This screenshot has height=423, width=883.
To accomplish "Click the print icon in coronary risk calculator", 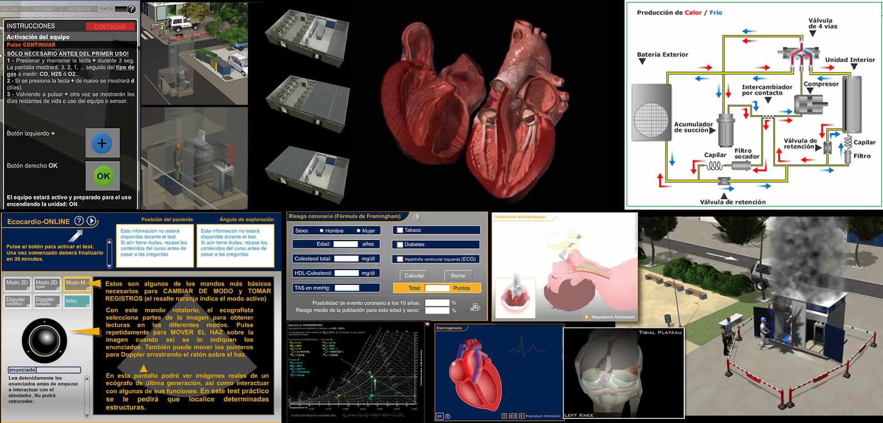I will click(475, 307).
